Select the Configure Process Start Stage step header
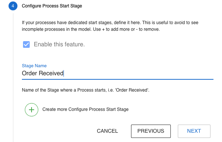Screen dimensions: 222x142 click(52, 6)
